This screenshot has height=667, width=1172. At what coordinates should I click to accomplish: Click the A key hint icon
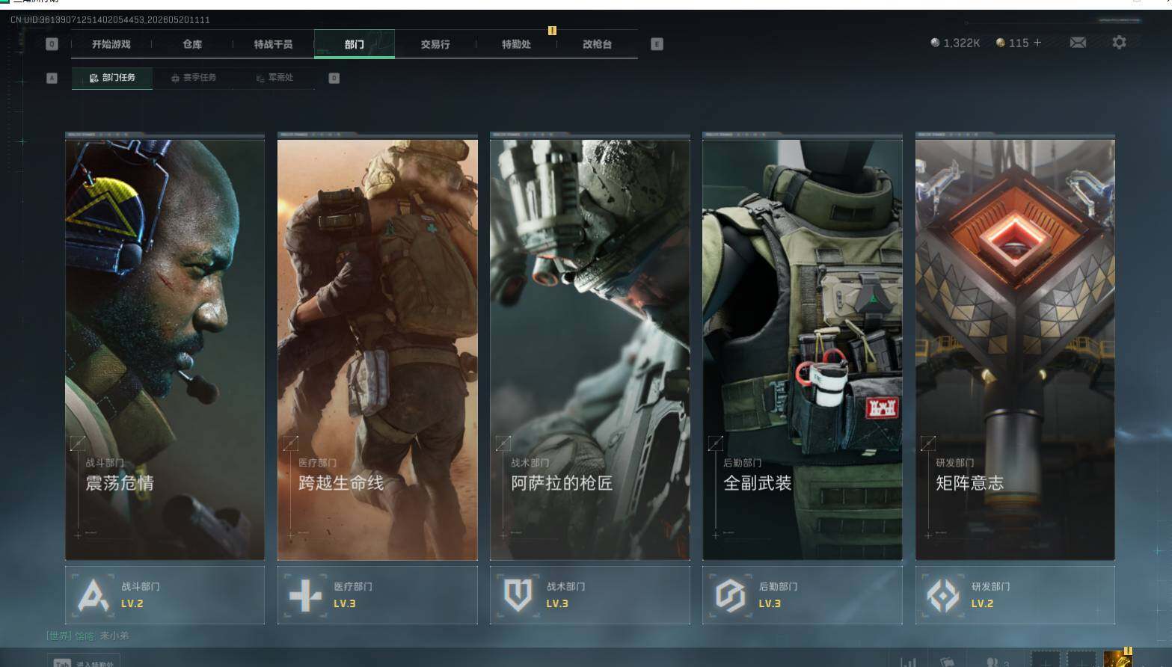coord(52,78)
